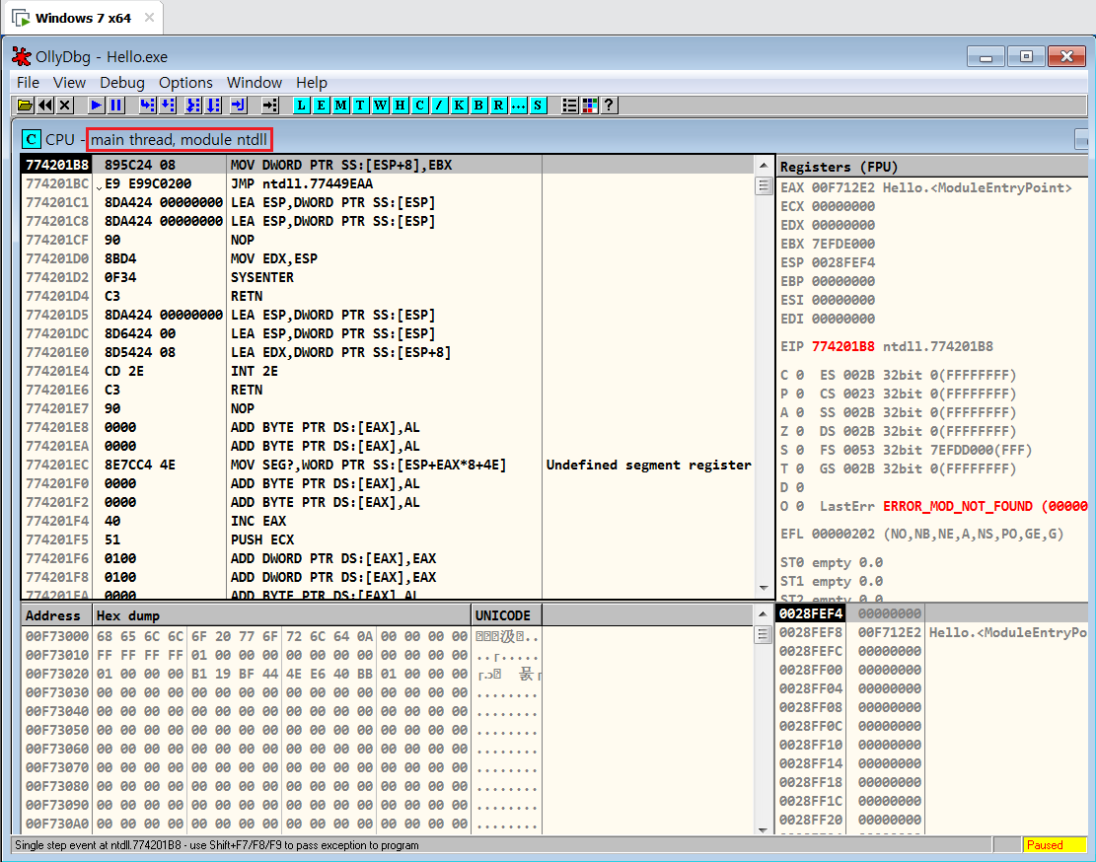Viewport: 1096px width, 862px height.
Task: Click the Open file folder icon
Action: tap(26, 106)
